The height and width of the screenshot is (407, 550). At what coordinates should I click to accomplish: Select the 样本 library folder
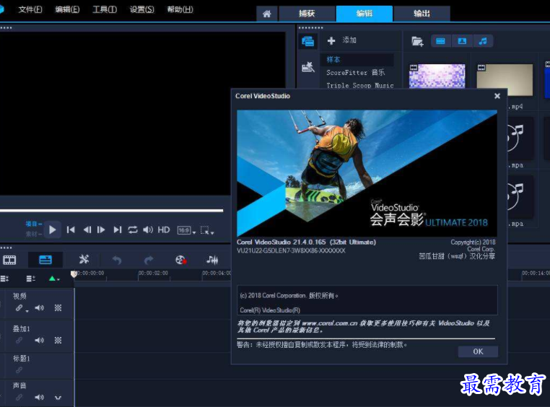[357, 60]
